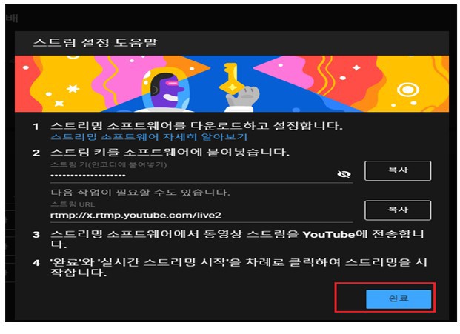The height and width of the screenshot is (334, 460).
Task: Click step 4 실시간 스트리밍 시작 instruction
Action: pos(237,267)
